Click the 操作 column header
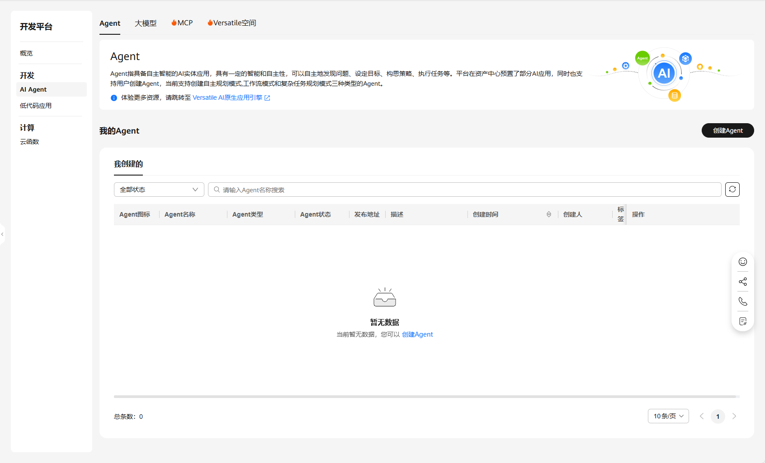Image resolution: width=765 pixels, height=463 pixels. (x=638, y=214)
